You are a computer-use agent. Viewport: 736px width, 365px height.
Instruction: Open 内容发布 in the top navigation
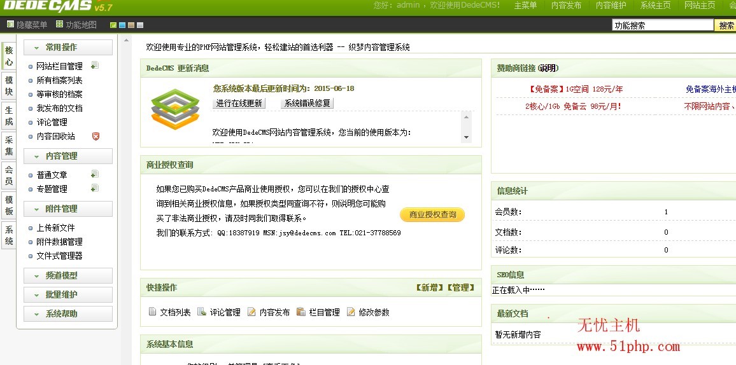[x=565, y=6]
